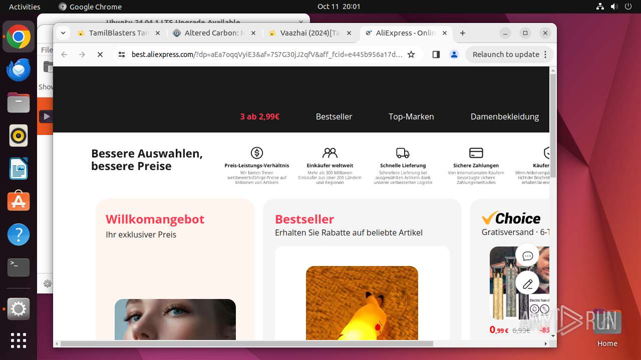Viewport: 641px width, 360px height.
Task: Switch to TamilBlasters tab
Action: tap(118, 33)
